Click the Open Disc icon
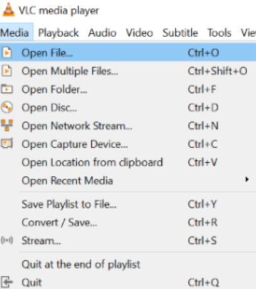The width and height of the screenshot is (256, 289). click(x=7, y=107)
